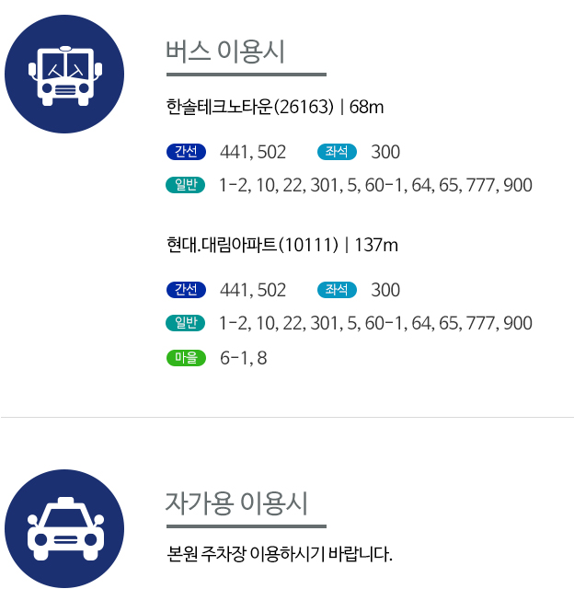Click the second 간선 badge under 현대.대림아파트
Screen dimensions: 574x589
pos(187,290)
